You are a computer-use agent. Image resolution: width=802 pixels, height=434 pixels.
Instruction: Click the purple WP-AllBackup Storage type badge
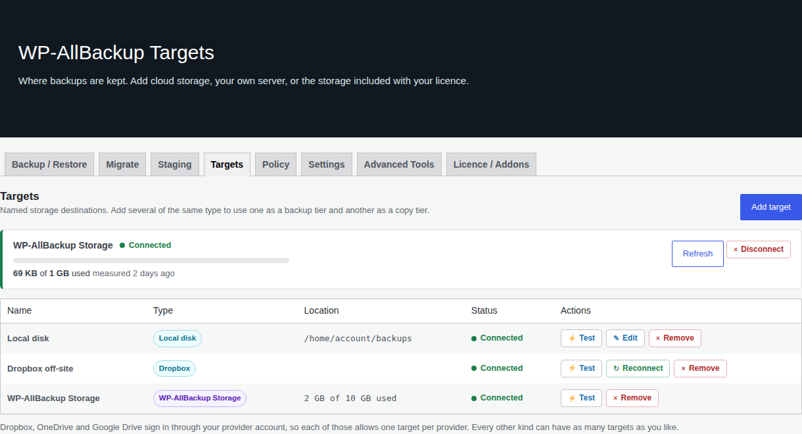point(200,398)
